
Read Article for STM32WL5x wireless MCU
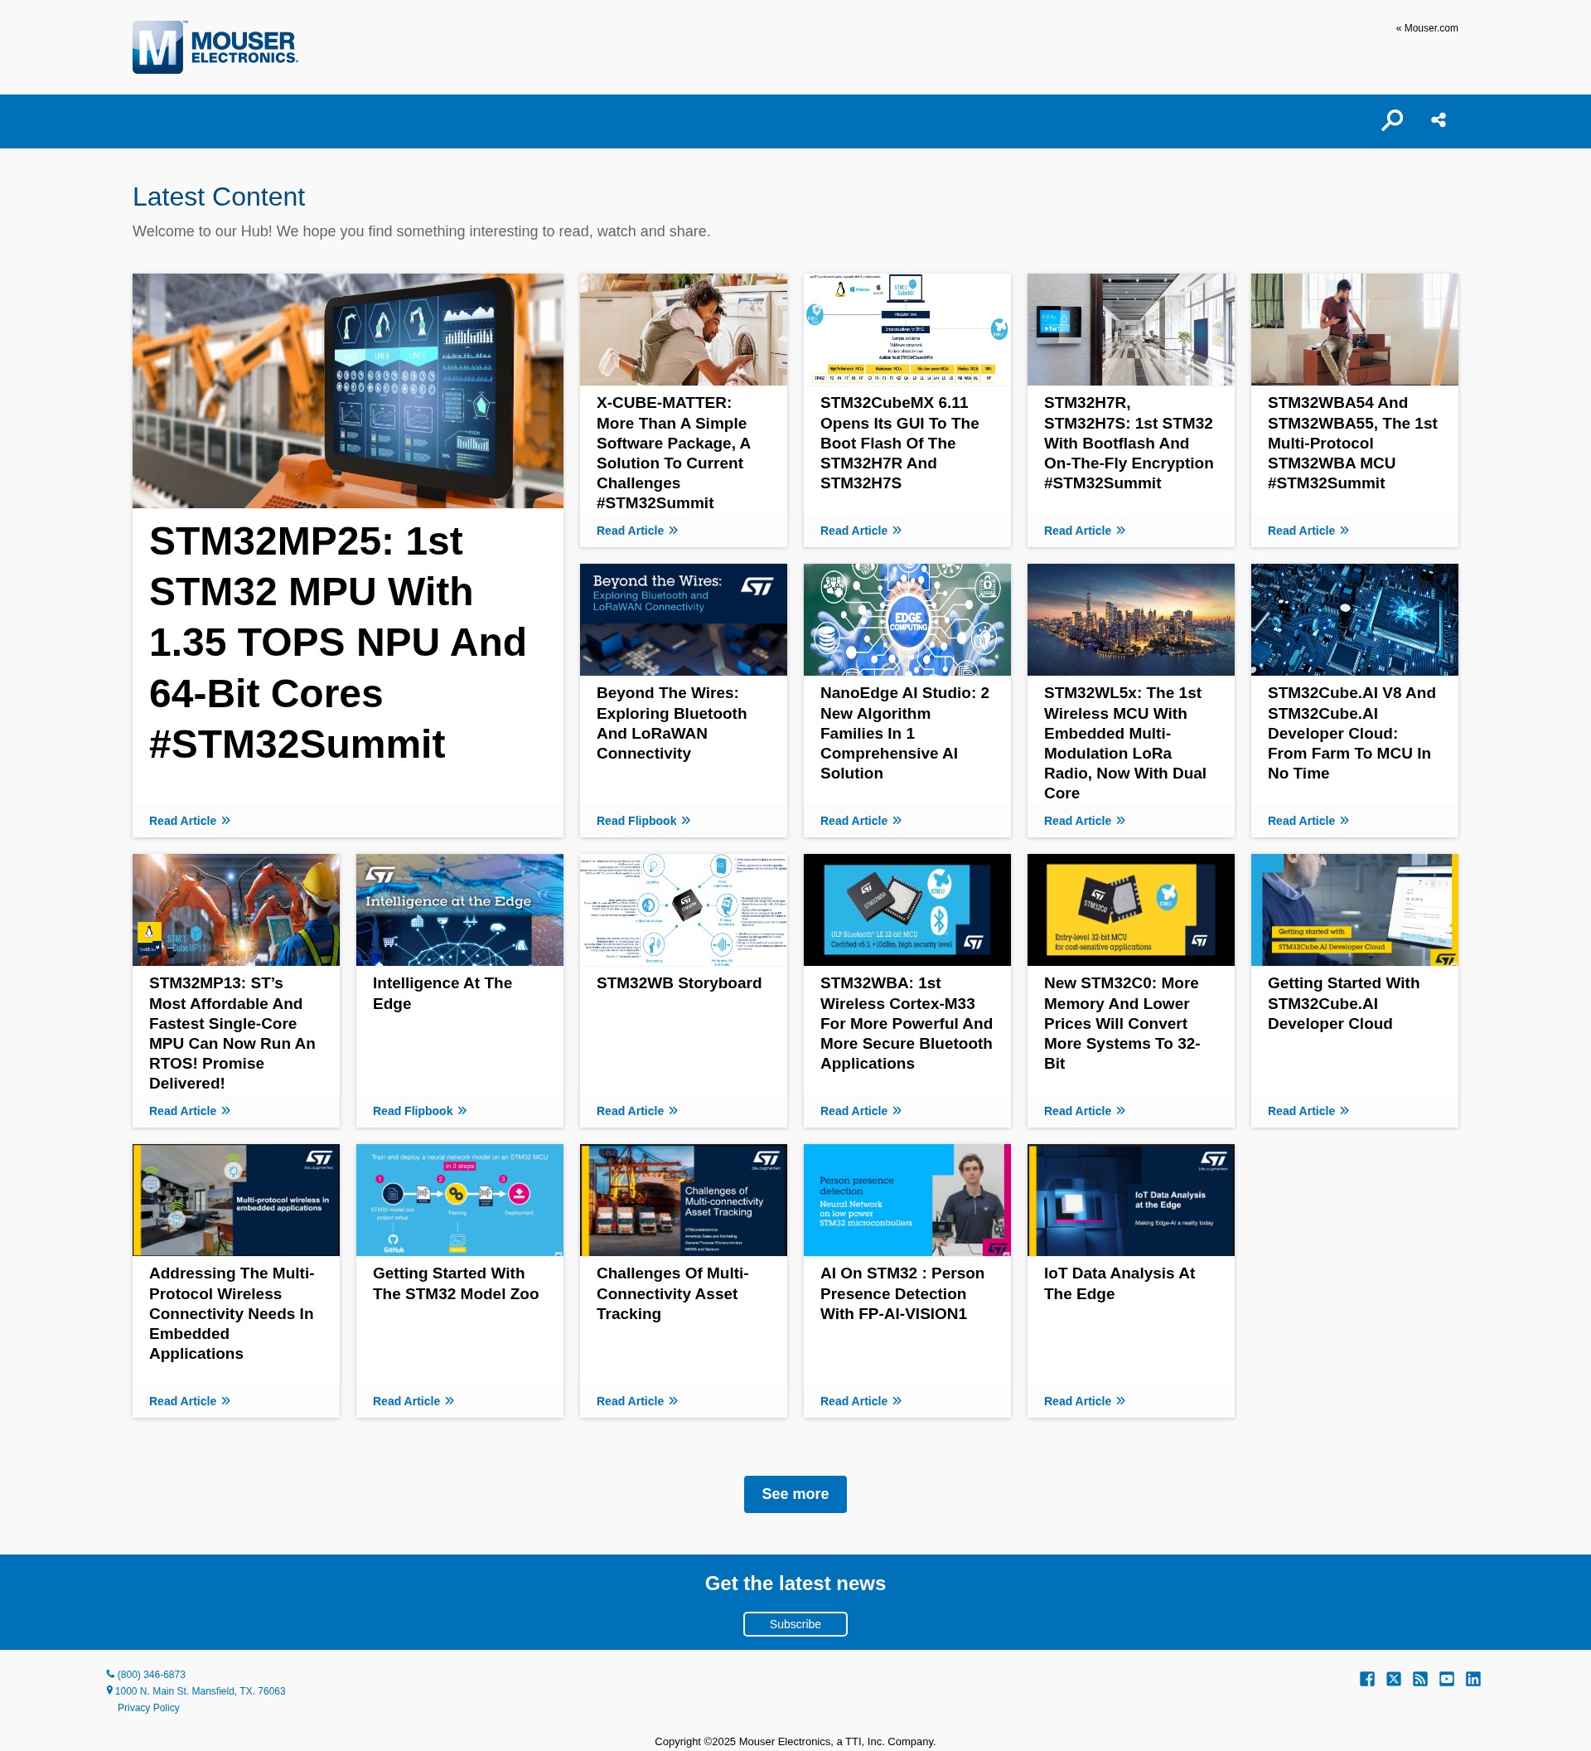pyautogui.click(x=1084, y=821)
